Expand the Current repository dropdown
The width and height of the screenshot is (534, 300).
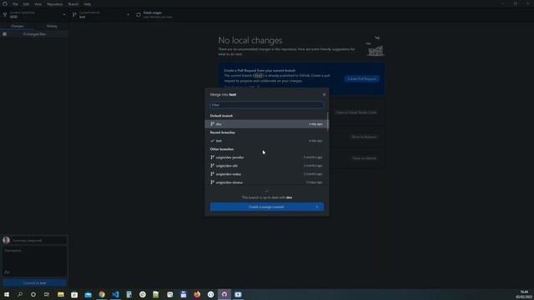point(34,15)
